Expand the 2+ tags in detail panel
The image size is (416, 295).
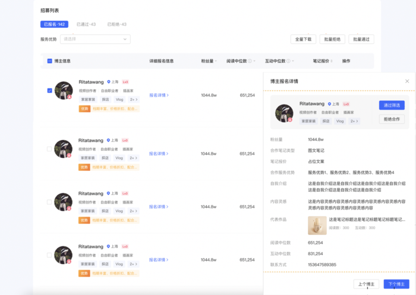354,121
